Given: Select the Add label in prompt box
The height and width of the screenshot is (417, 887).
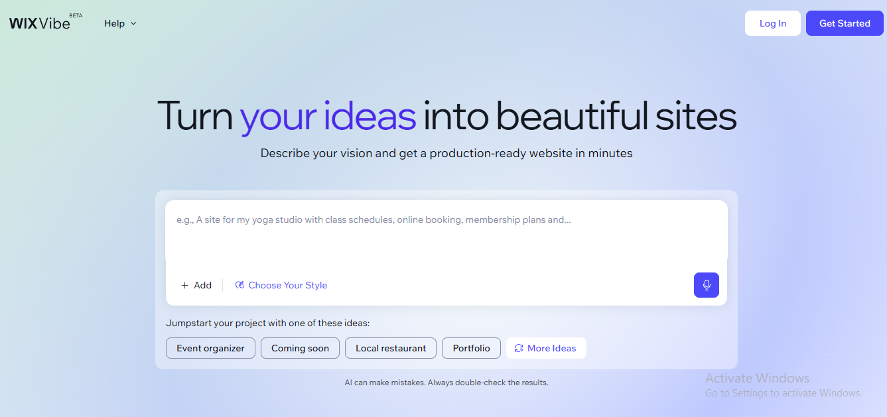Looking at the screenshot, I should [x=202, y=285].
